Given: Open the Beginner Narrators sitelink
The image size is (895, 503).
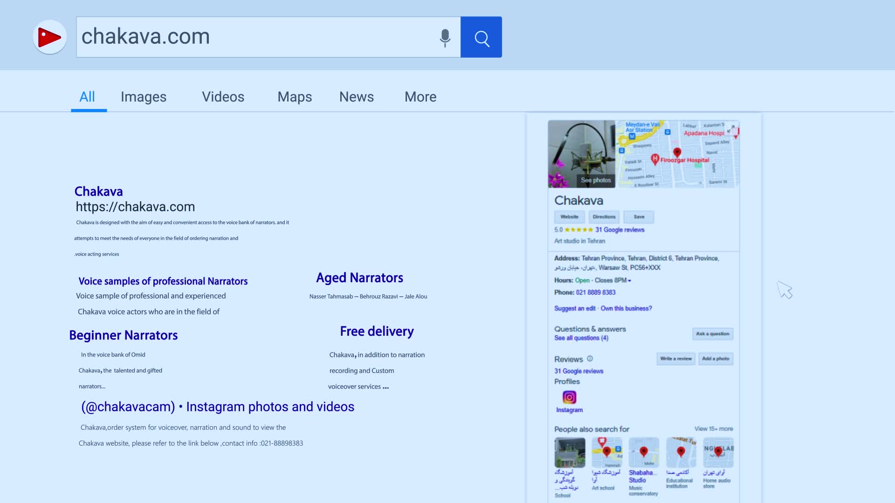Looking at the screenshot, I should [x=124, y=335].
